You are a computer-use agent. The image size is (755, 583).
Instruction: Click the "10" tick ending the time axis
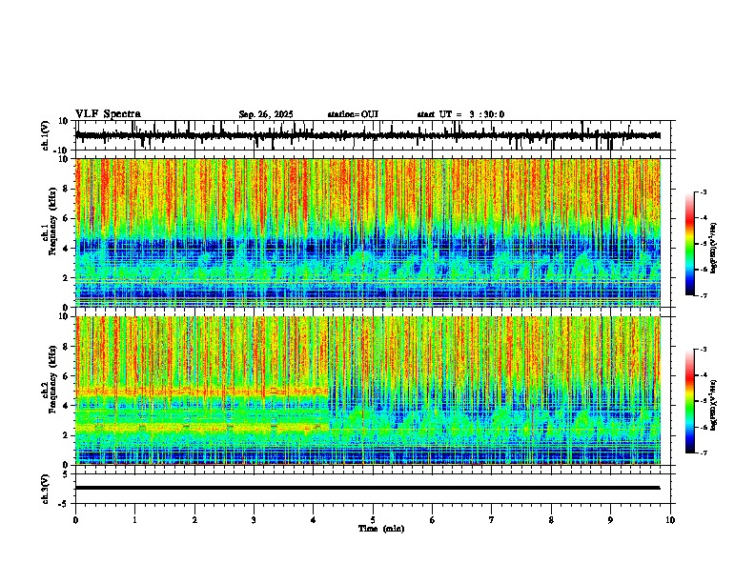click(x=670, y=520)
